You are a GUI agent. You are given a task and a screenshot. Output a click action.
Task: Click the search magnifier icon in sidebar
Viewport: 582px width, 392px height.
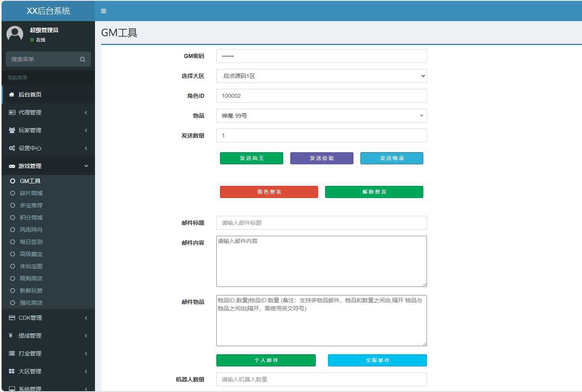tap(82, 59)
